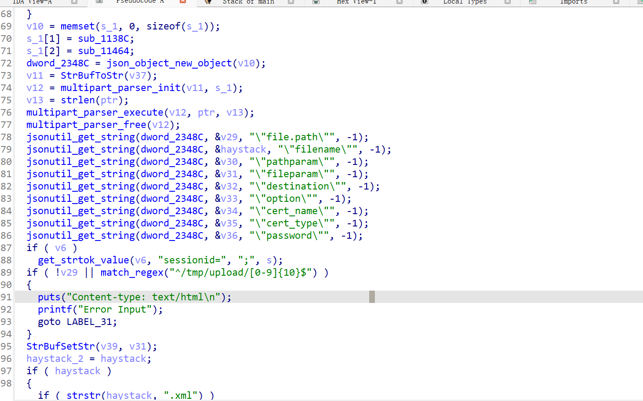Select the "fileparam" string literal
This screenshot has width=643, height=401.
click(292, 174)
